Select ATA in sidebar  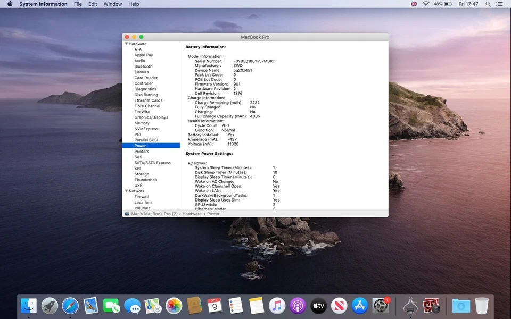[138, 49]
